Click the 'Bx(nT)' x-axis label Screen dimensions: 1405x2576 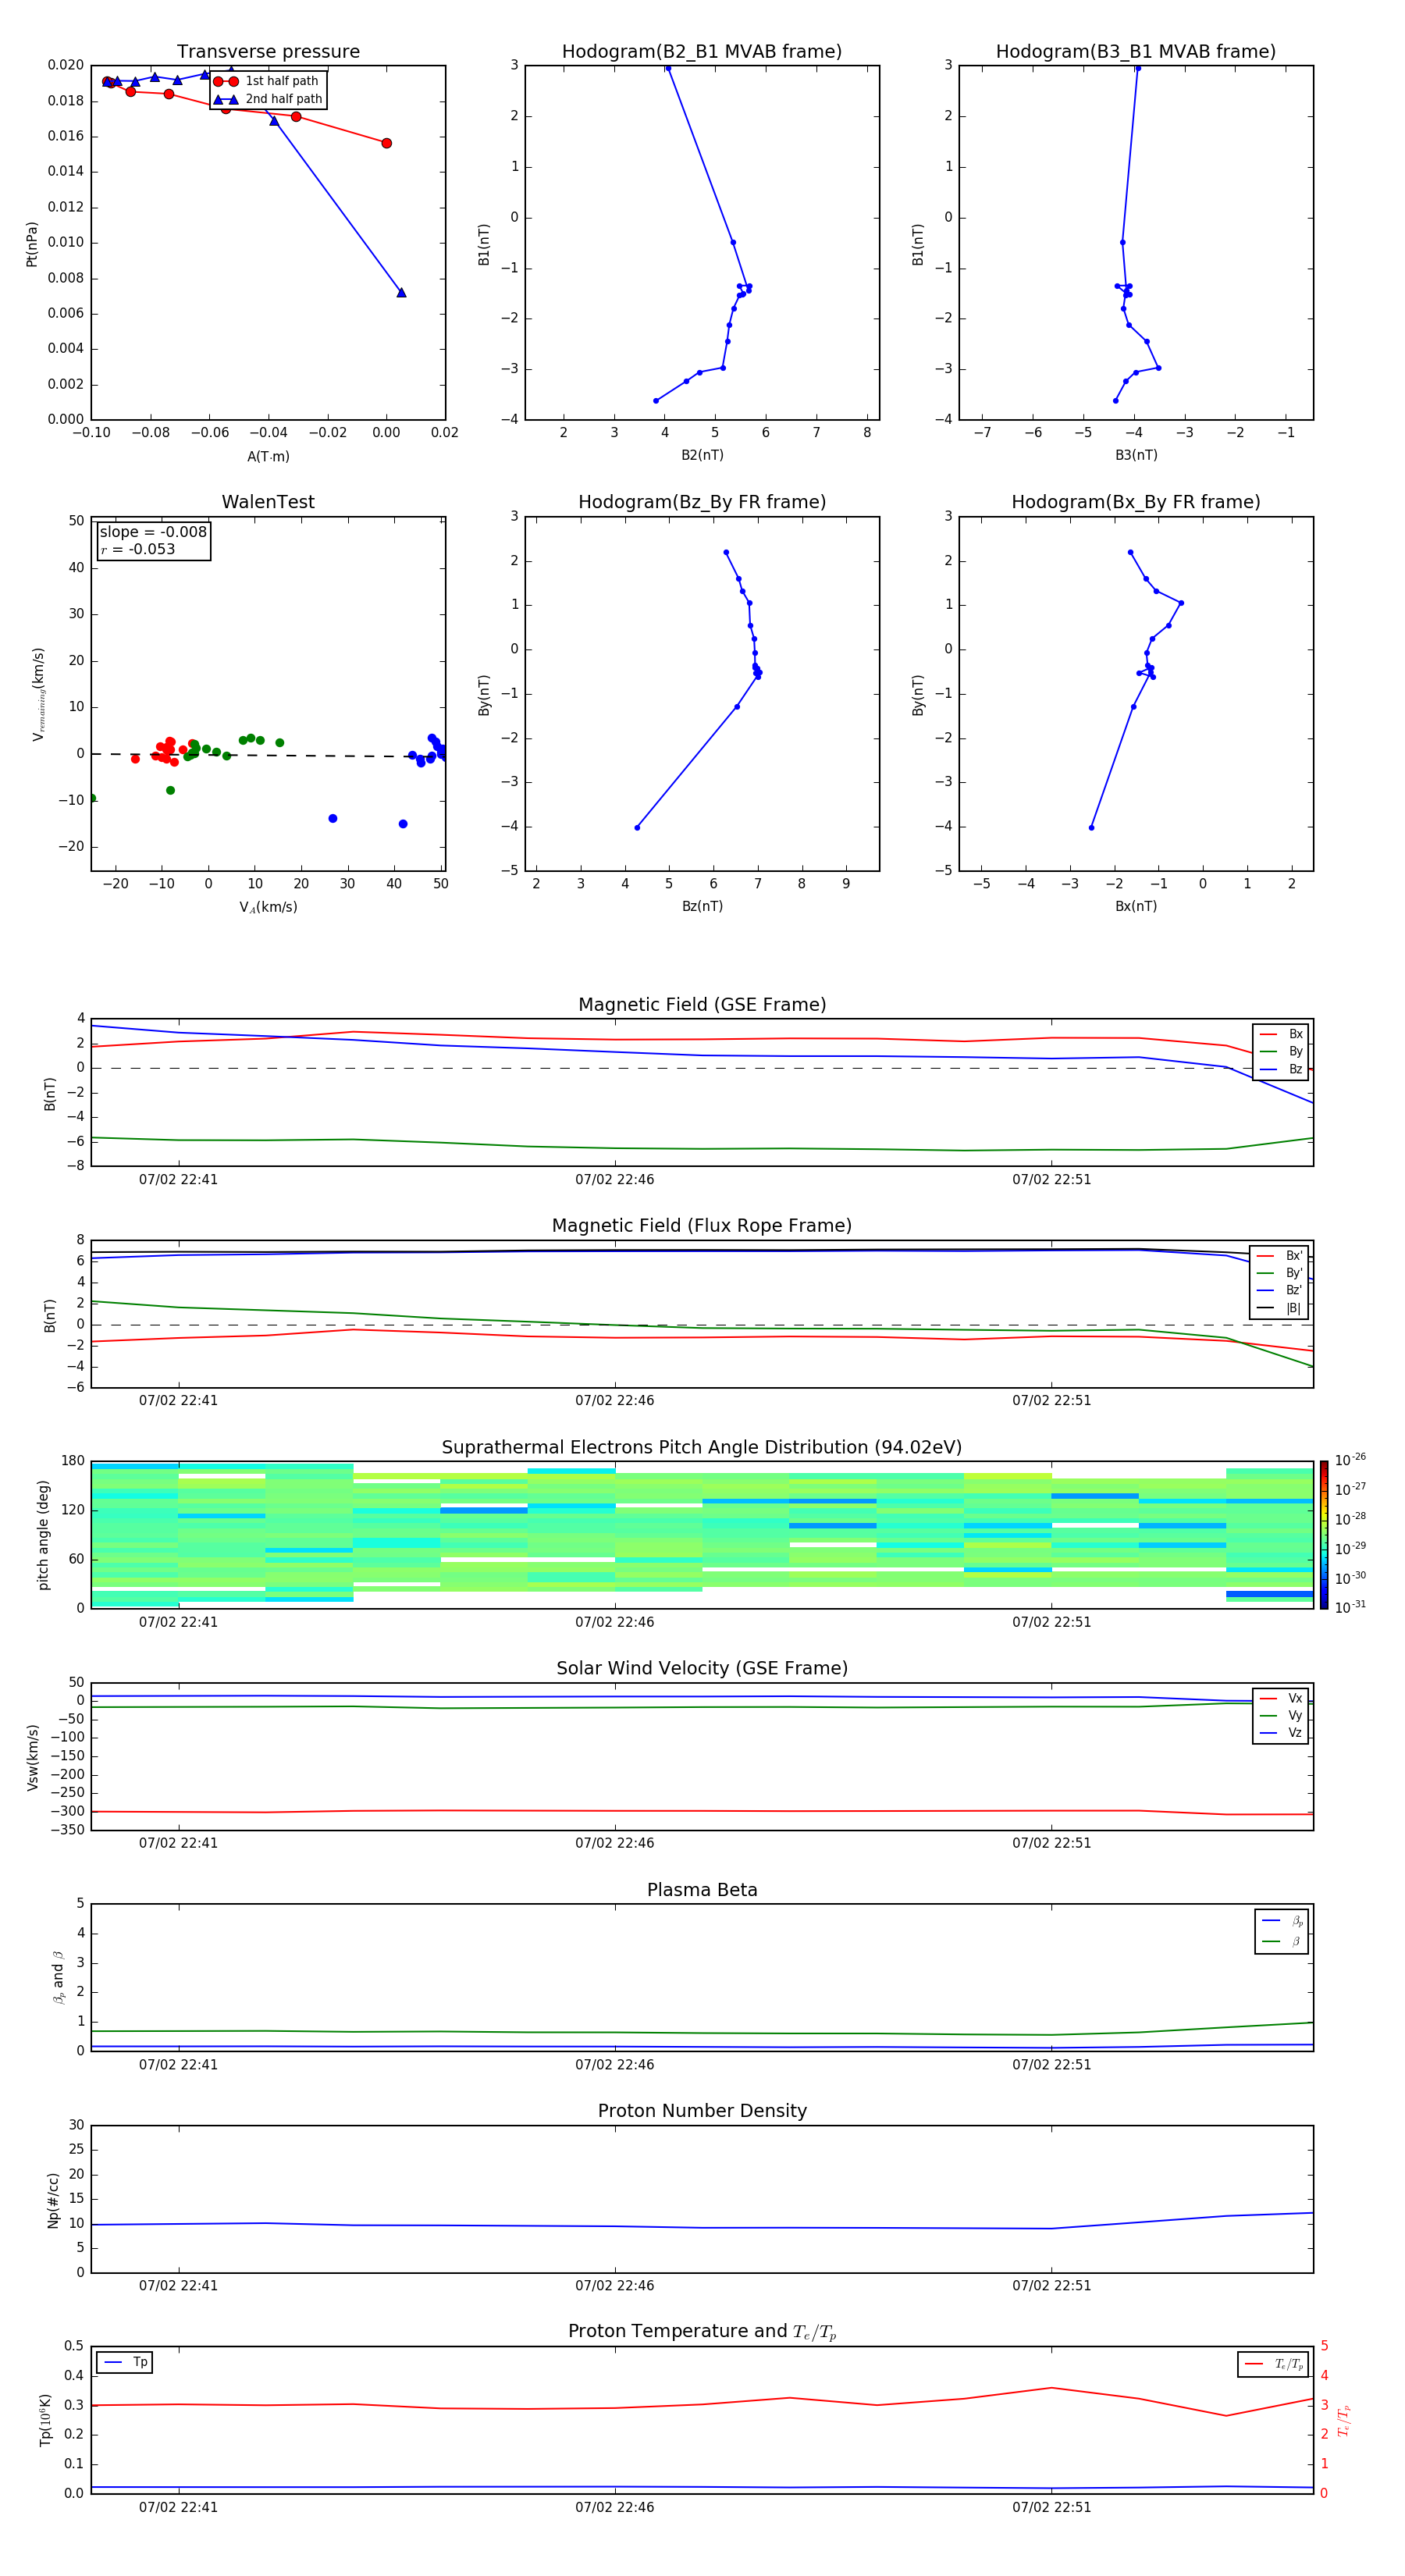coord(1136,906)
